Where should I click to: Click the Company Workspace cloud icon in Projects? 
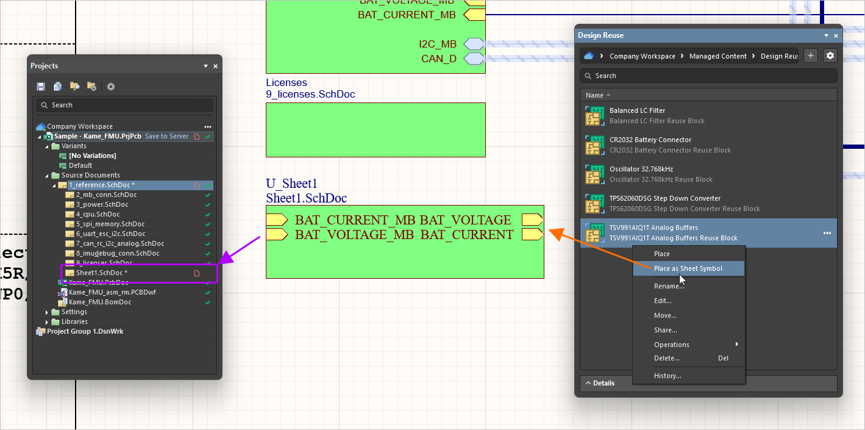click(41, 126)
